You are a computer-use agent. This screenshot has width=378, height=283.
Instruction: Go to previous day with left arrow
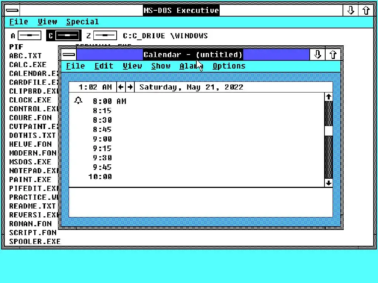pos(121,87)
